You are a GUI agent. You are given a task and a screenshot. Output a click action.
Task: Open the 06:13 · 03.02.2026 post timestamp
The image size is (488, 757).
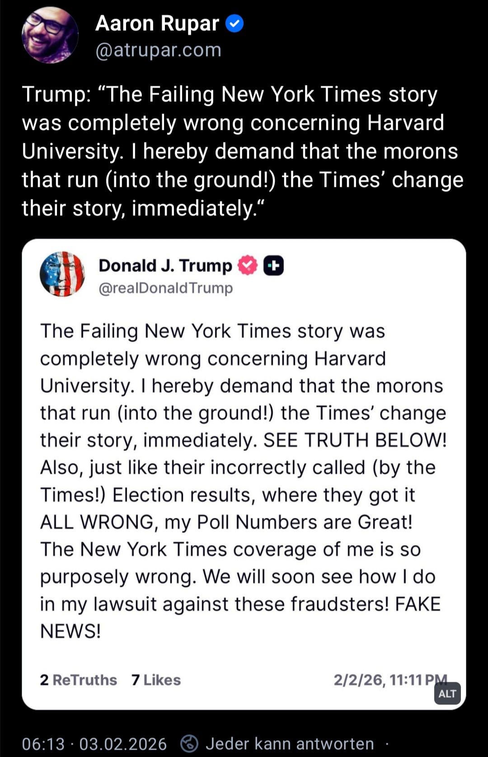pos(94,744)
